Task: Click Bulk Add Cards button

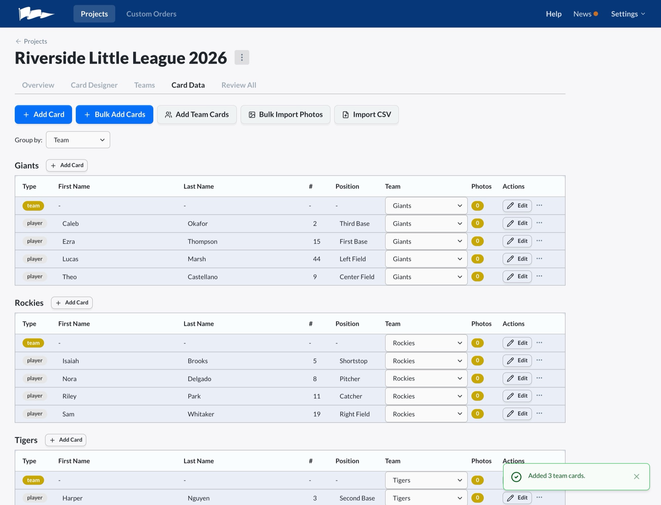Action: 114,114
